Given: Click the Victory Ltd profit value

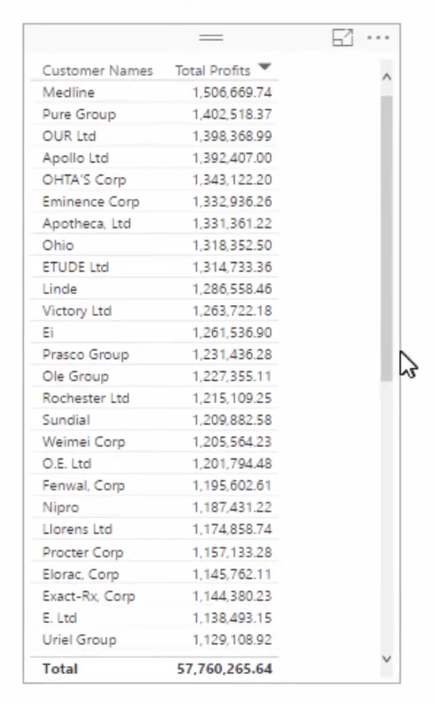Looking at the screenshot, I should point(233,310).
